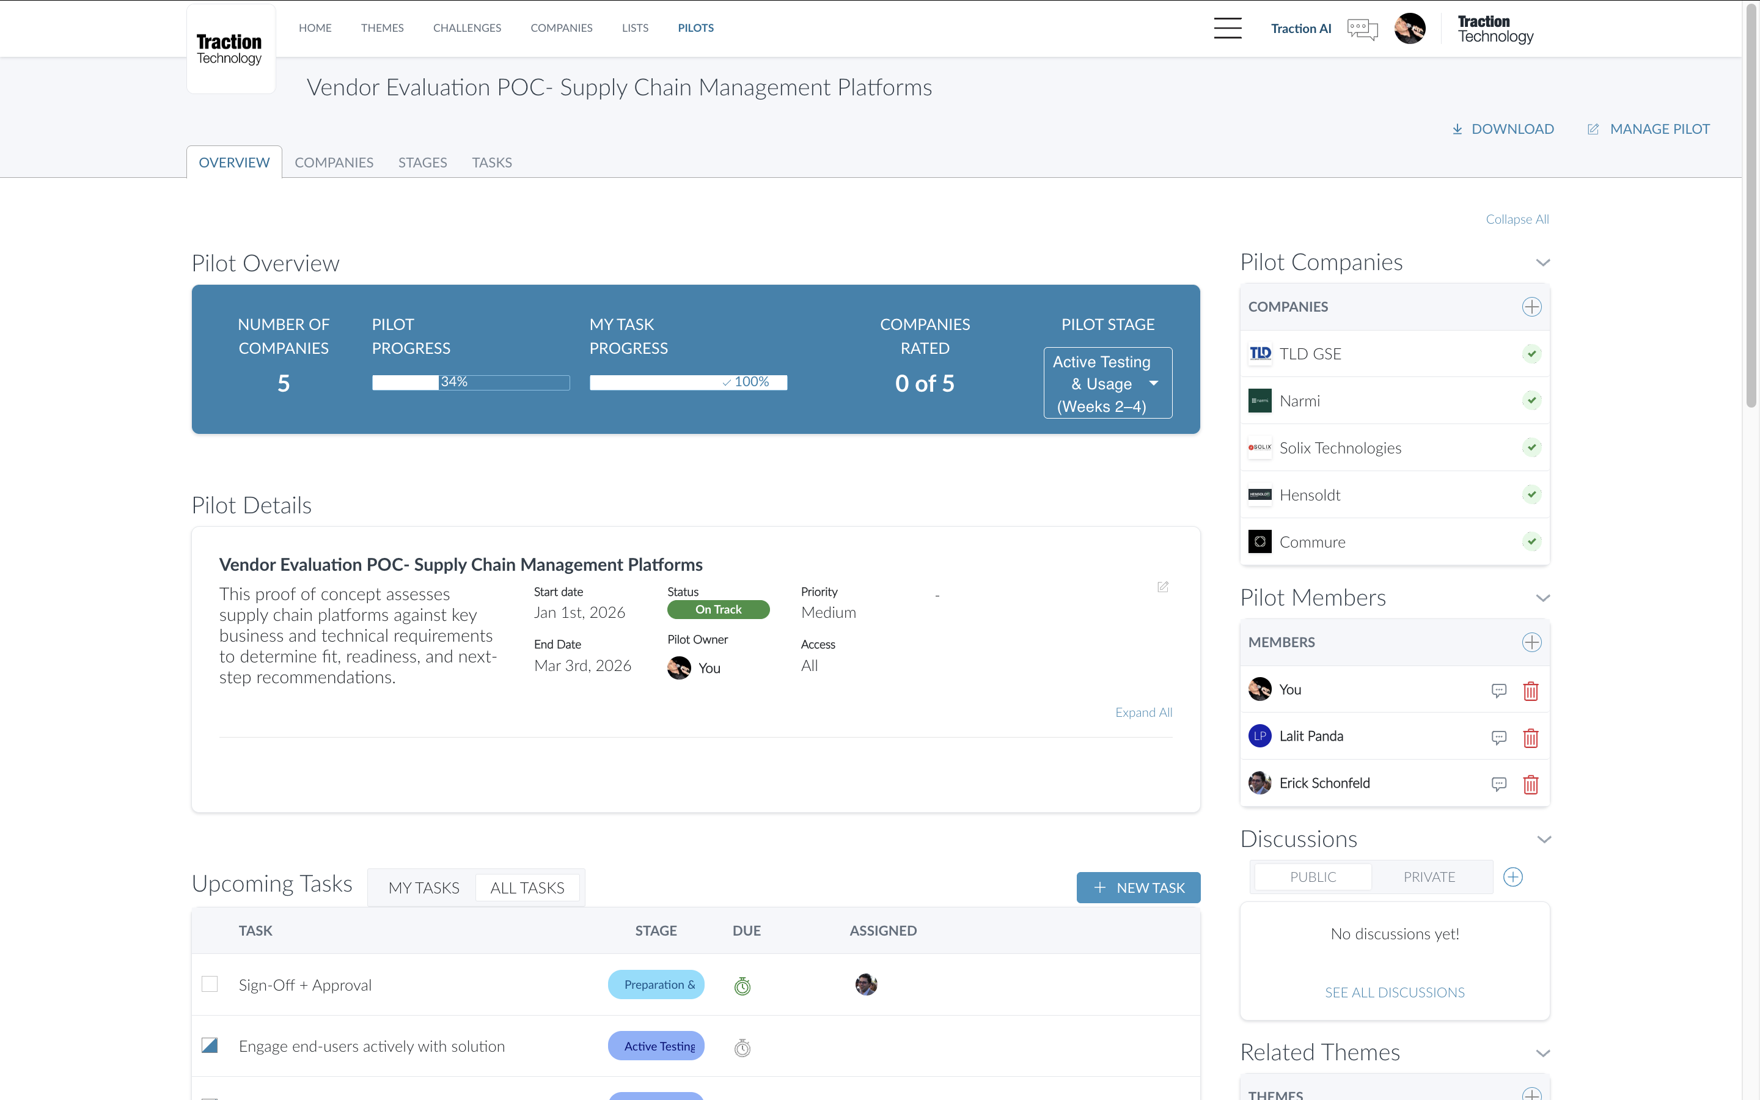Switch to the STAGES tab
1760x1100 pixels.
point(422,162)
